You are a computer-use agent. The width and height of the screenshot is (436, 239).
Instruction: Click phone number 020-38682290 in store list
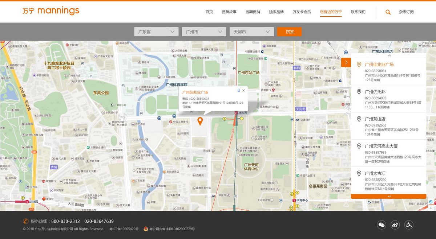(x=376, y=180)
